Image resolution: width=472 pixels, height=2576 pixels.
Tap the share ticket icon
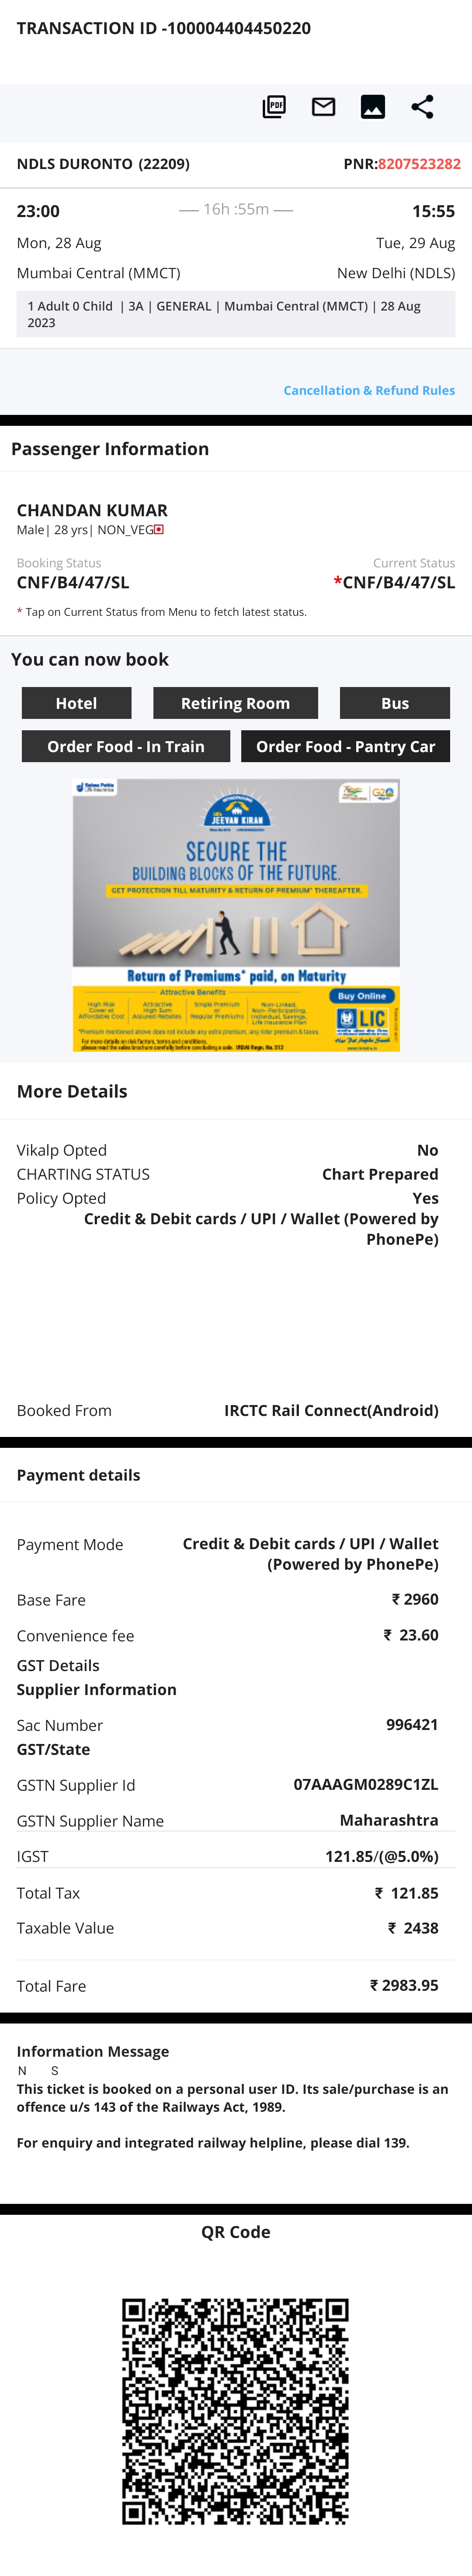[x=422, y=107]
